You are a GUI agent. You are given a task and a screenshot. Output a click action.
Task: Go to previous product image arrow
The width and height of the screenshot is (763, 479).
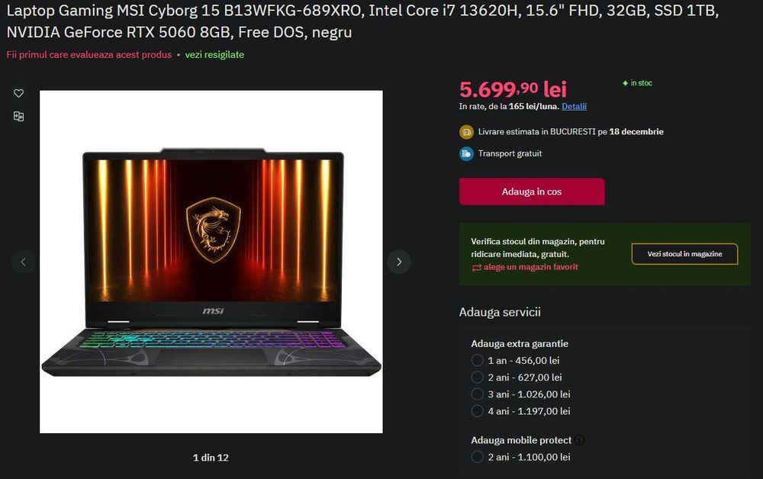click(23, 262)
